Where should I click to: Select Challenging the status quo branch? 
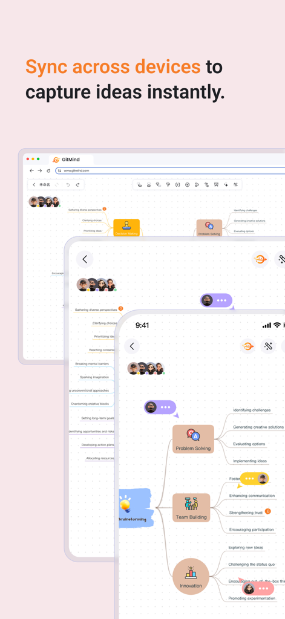click(251, 565)
